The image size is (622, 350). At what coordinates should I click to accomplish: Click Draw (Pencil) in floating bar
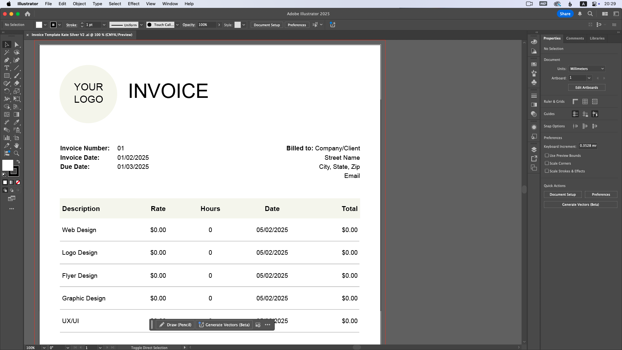[x=175, y=325]
